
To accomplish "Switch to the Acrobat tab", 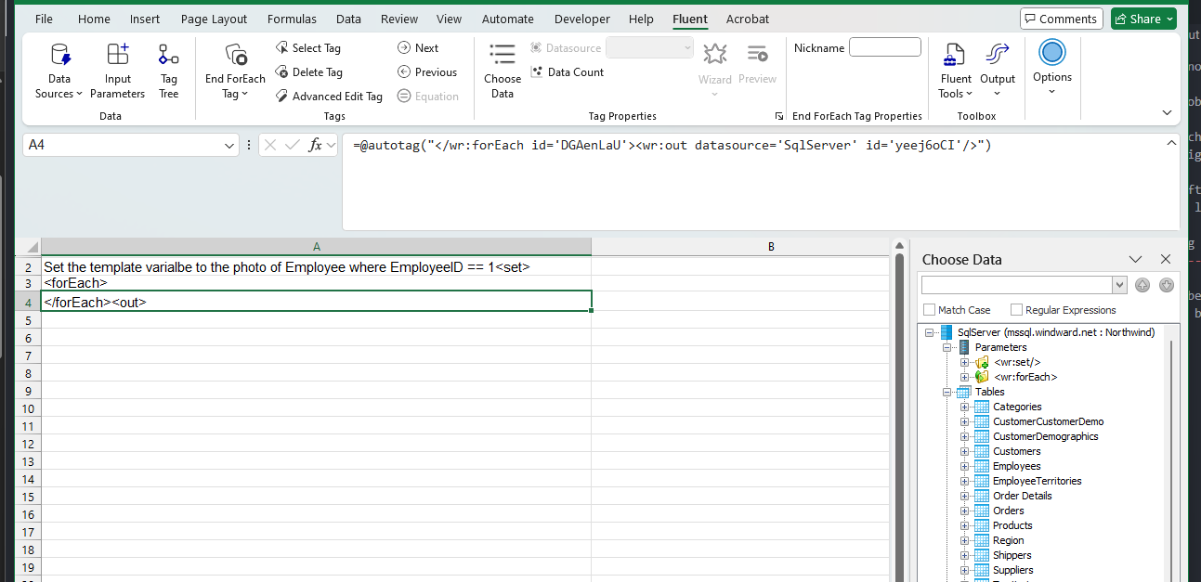I will [x=748, y=19].
